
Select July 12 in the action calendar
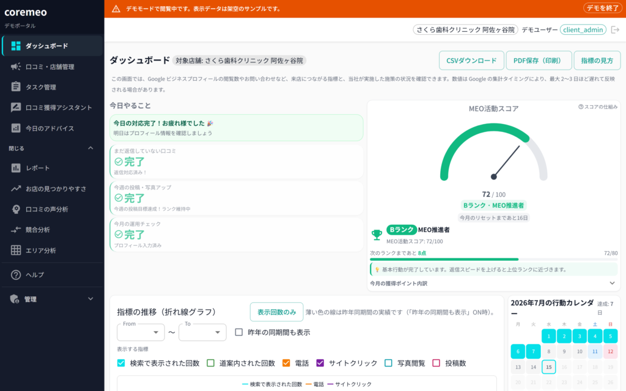611,351
